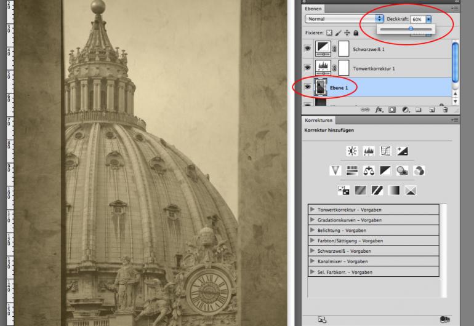The height and width of the screenshot is (326, 474).
Task: Select the Schwarzweiß 1 layer
Action: pos(369,49)
